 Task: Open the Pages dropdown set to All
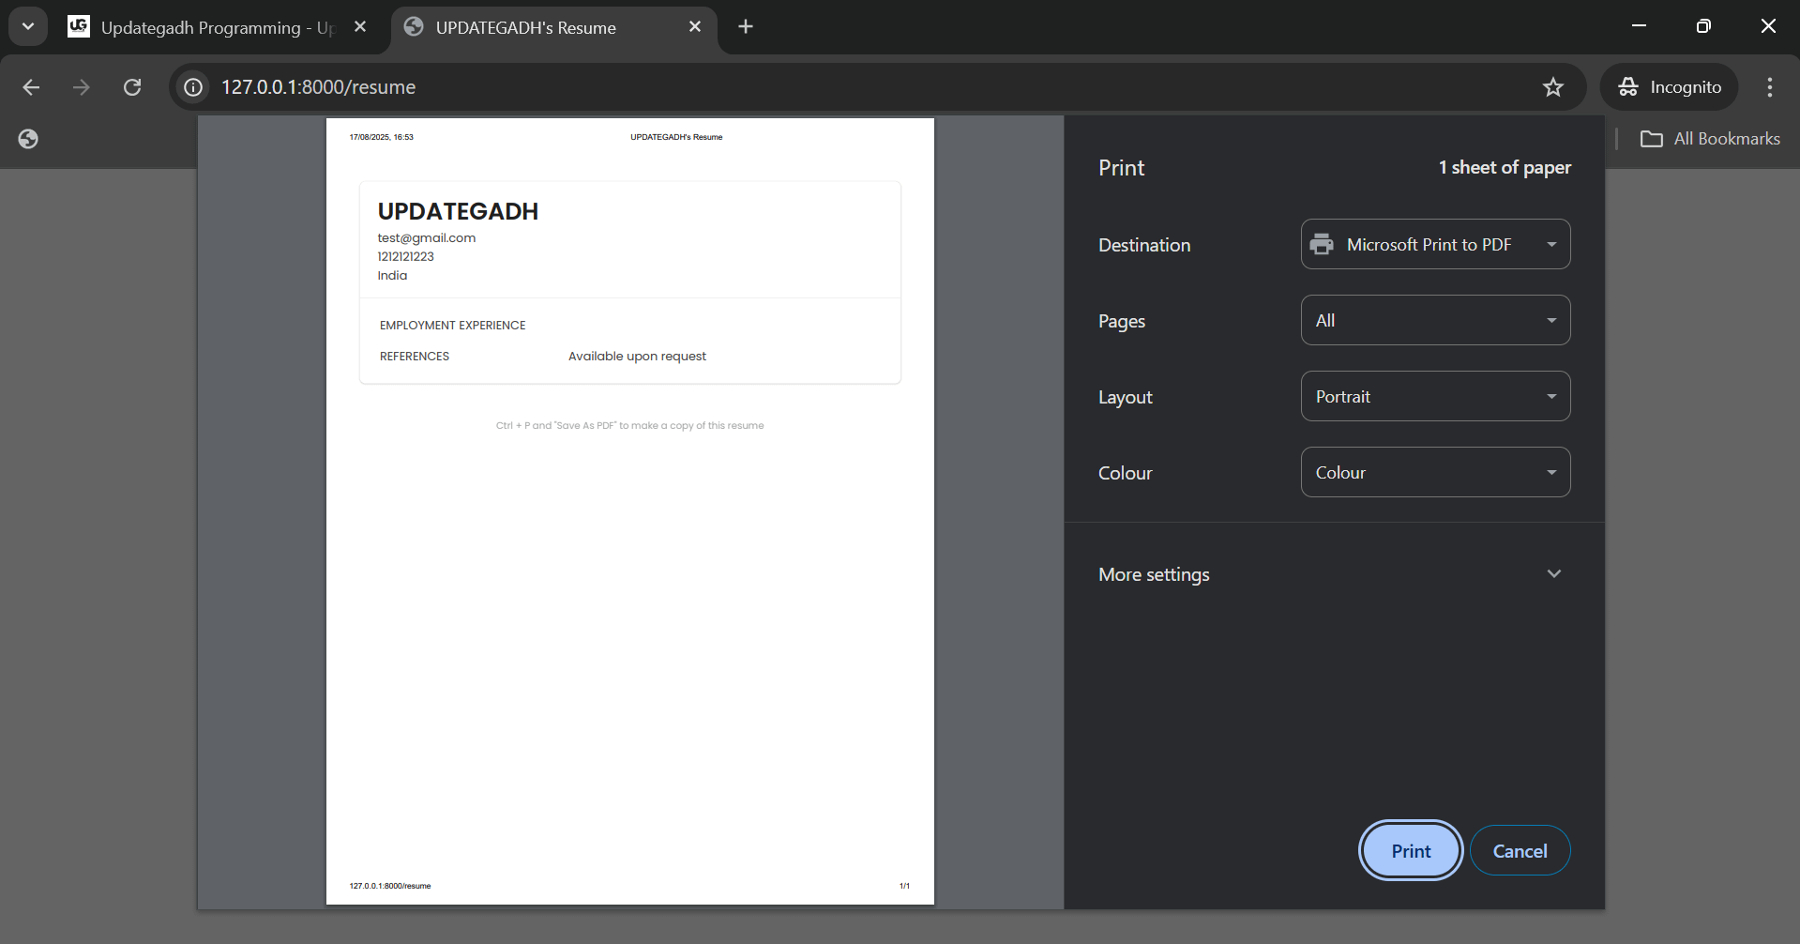click(x=1435, y=321)
